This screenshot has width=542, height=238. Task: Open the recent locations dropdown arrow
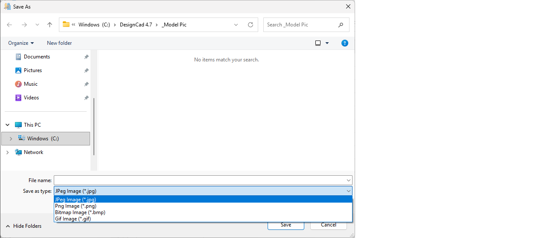point(37,25)
